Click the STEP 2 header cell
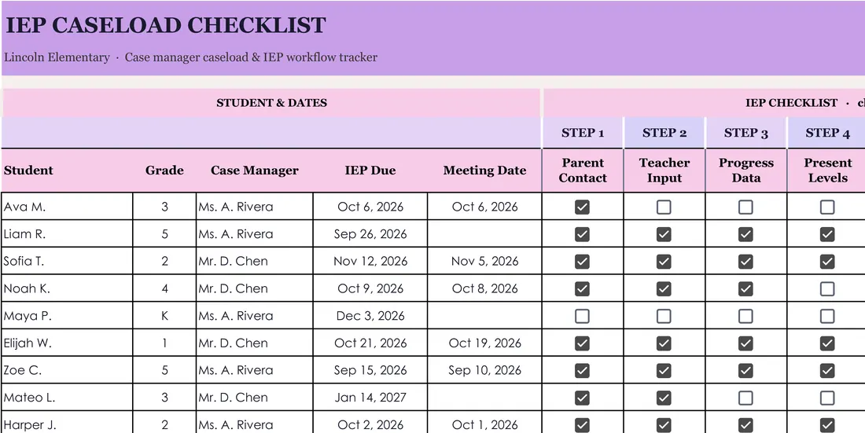This screenshot has width=865, height=433. (x=664, y=133)
